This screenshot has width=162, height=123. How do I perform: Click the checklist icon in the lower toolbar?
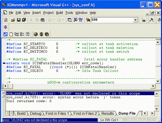point(22,34)
